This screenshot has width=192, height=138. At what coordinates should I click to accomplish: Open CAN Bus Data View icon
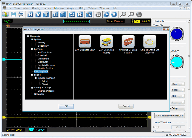coord(85,41)
